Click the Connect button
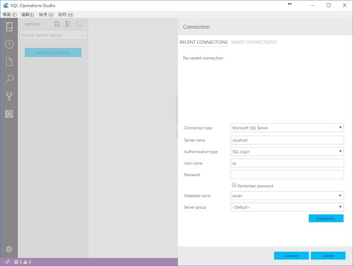 [x=291, y=256]
